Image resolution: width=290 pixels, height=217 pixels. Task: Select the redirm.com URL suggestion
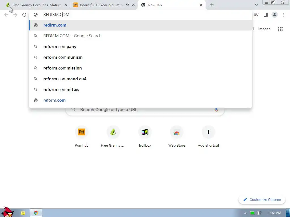click(x=140, y=25)
